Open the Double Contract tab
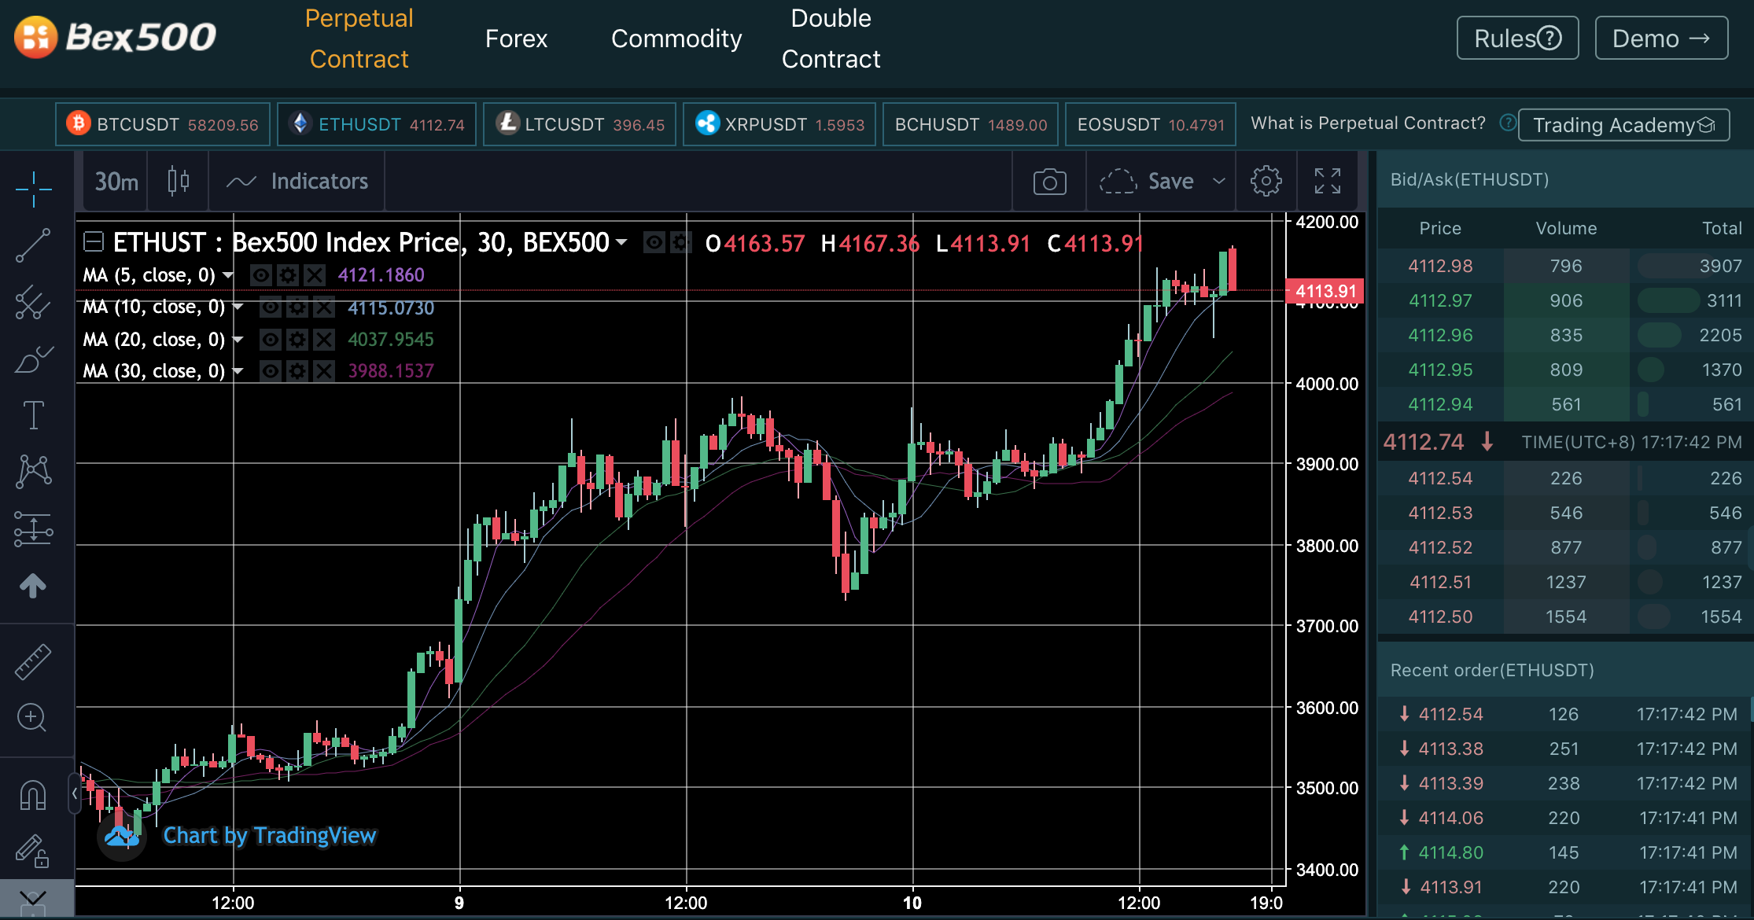The width and height of the screenshot is (1754, 920). pyautogui.click(x=831, y=39)
